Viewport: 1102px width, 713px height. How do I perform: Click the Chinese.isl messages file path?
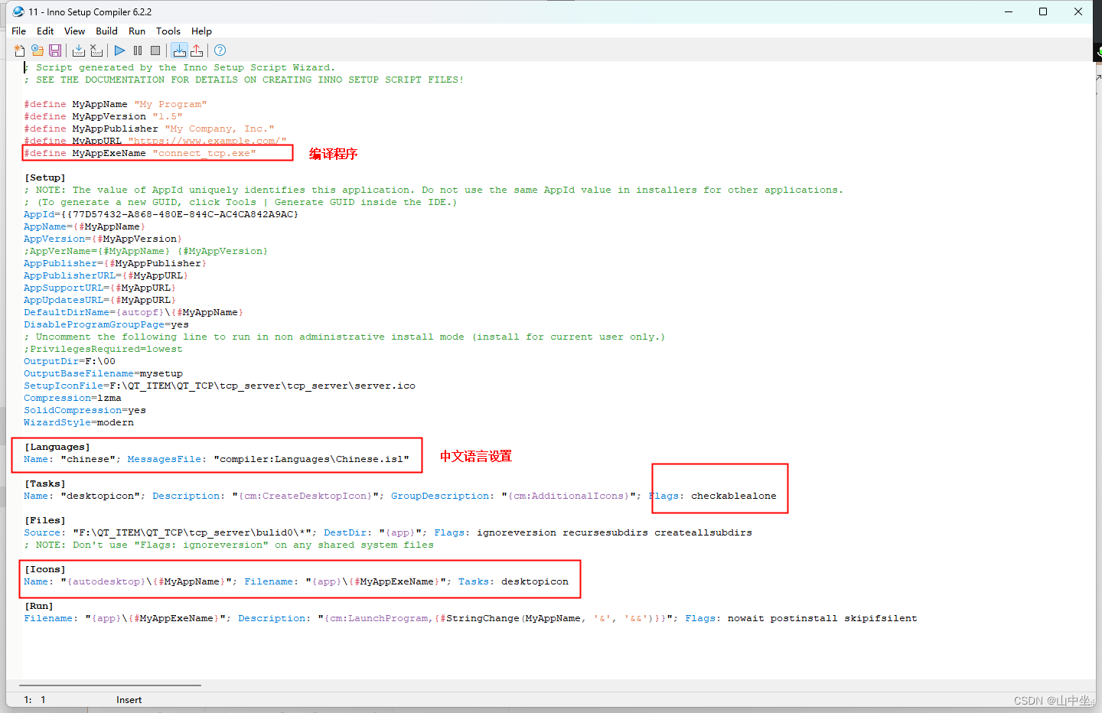(x=311, y=459)
